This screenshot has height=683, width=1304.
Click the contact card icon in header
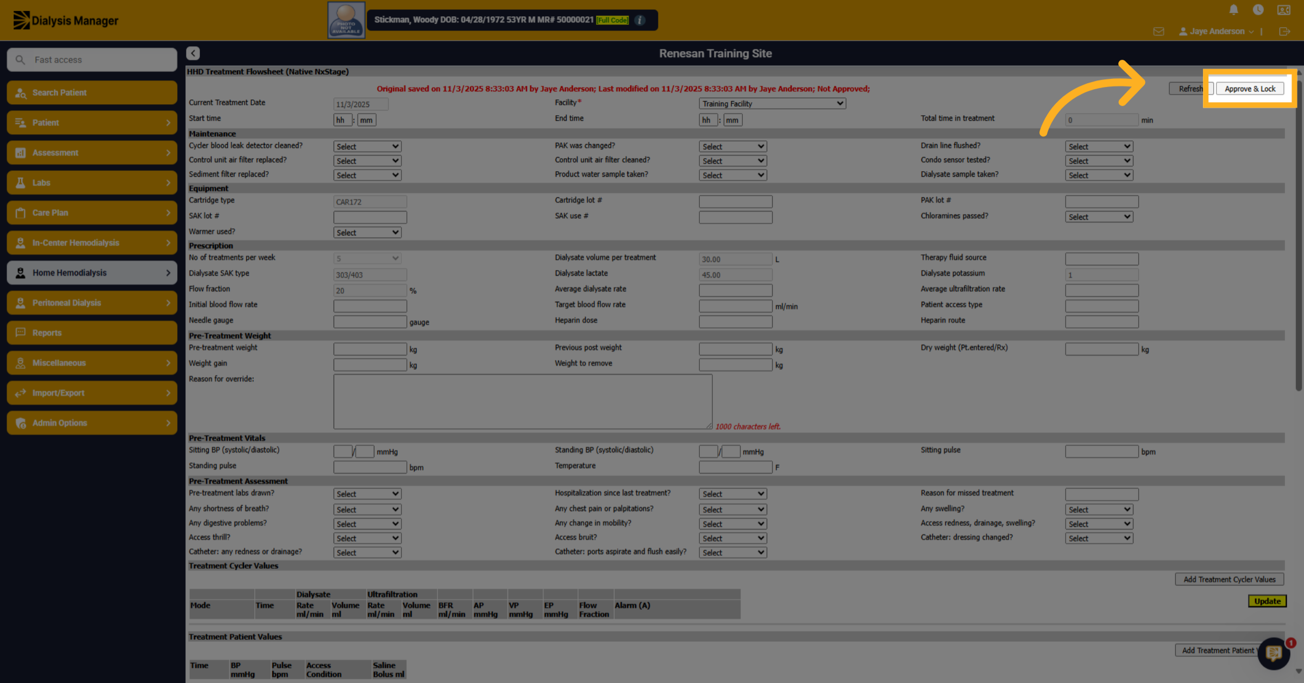coord(1284,10)
